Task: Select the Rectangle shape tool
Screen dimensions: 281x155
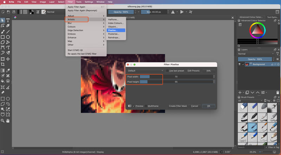Action: click(x=2, y=37)
